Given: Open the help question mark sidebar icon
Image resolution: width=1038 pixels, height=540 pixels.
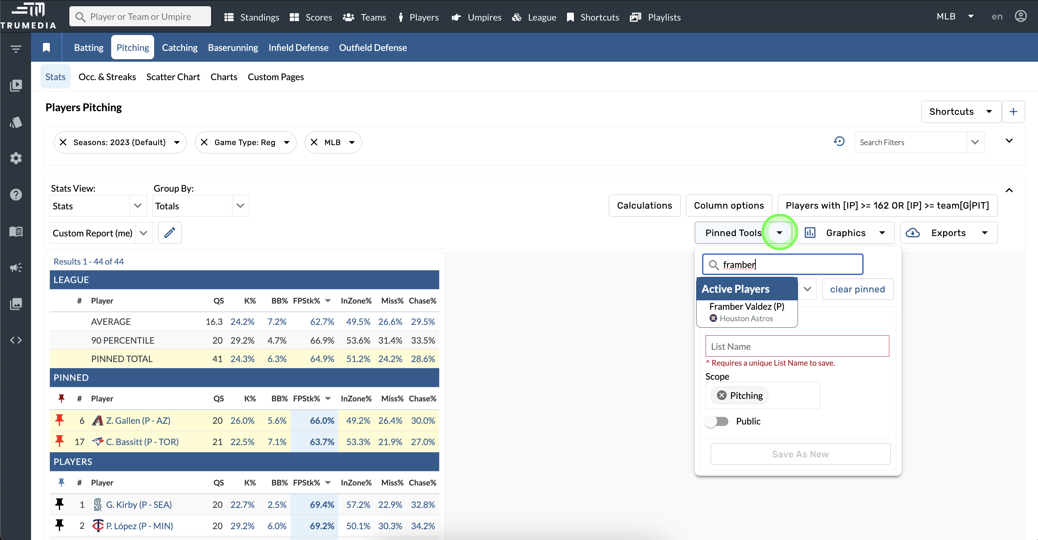Looking at the screenshot, I should (x=16, y=195).
